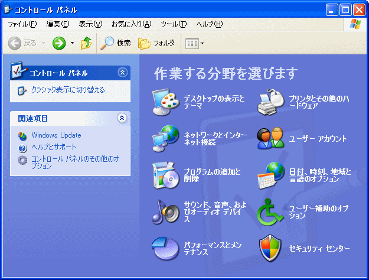Click サウンド、音声、およびオーディオ デバイス text link
This screenshot has width=369, height=280.
pos(215,212)
